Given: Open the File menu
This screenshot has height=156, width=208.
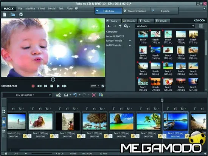Looking at the screenshot, I should 20,9.
